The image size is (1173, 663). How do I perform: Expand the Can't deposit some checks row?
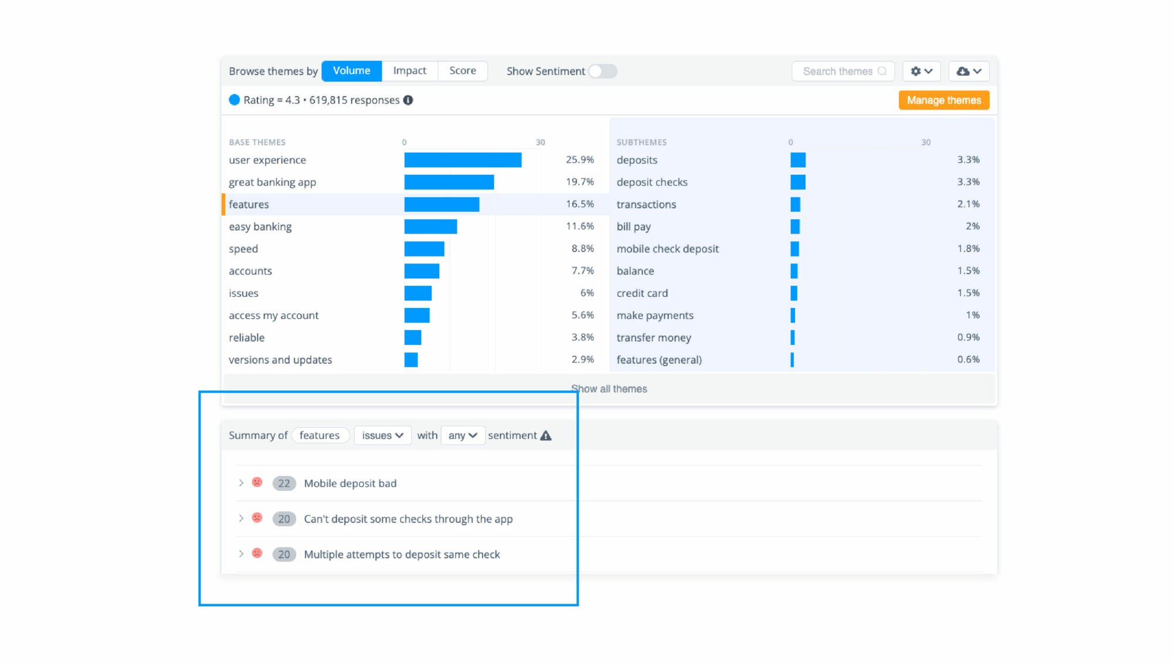tap(240, 518)
